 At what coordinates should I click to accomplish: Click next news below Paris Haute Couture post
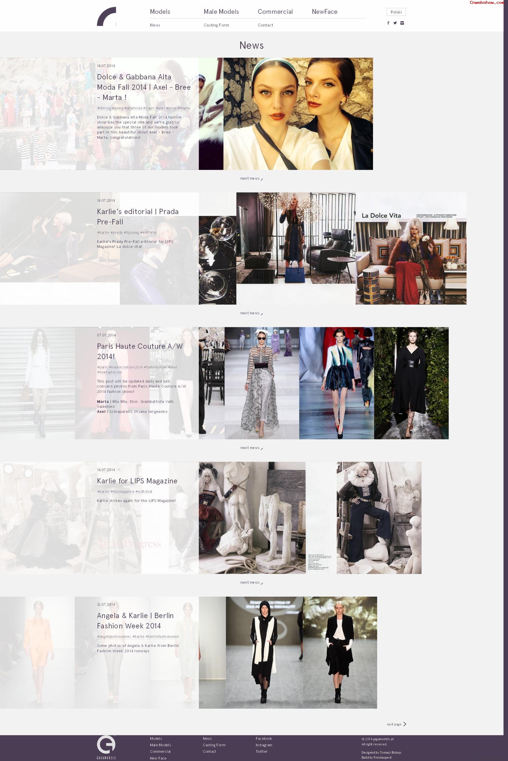(251, 448)
